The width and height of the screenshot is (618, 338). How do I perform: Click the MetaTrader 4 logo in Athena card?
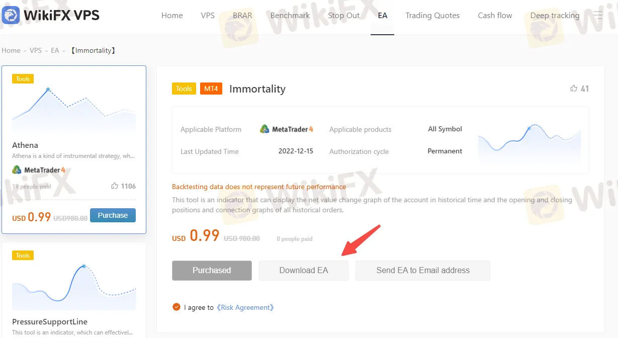39,170
